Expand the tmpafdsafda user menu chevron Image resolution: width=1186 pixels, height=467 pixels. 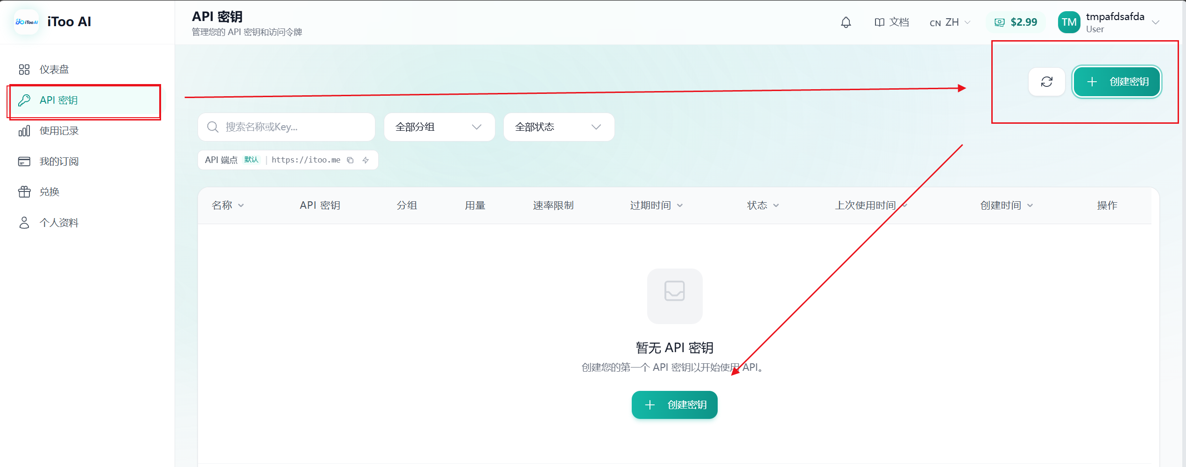pos(1156,22)
